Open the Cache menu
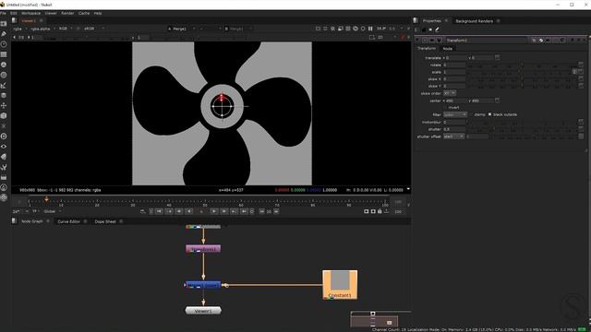This screenshot has height=332, width=591. tap(84, 13)
